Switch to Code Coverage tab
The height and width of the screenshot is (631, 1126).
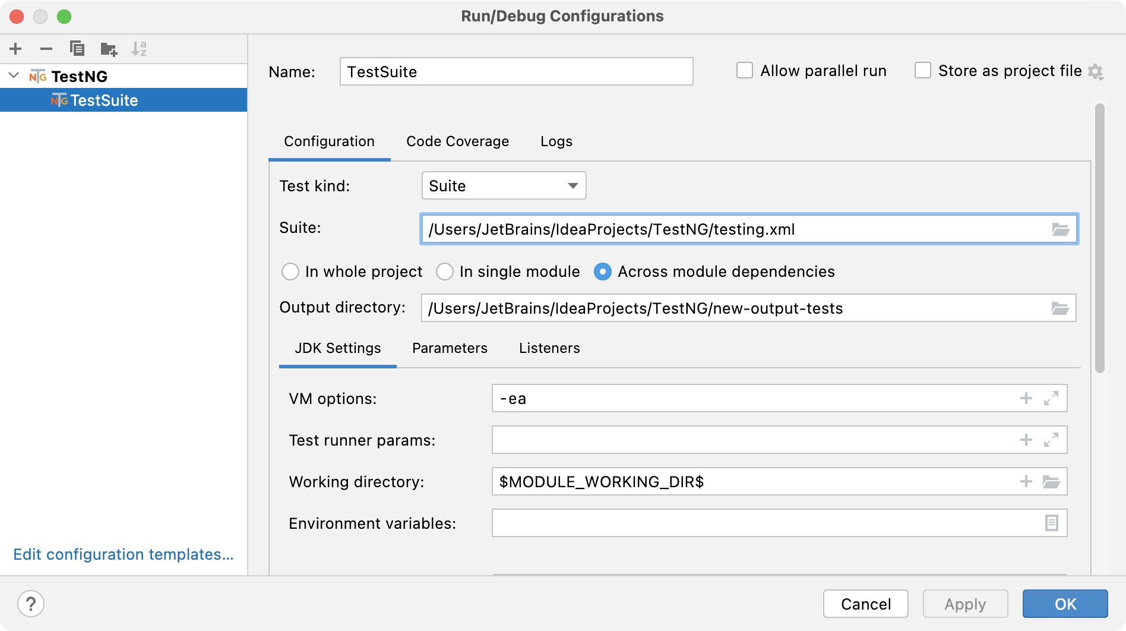coord(457,141)
